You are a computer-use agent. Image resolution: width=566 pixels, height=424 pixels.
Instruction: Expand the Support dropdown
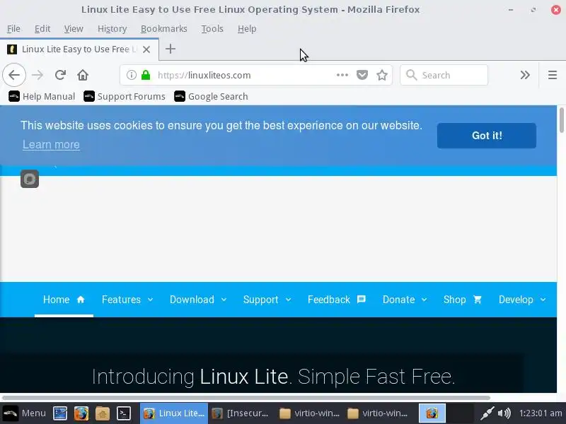pyautogui.click(x=267, y=300)
